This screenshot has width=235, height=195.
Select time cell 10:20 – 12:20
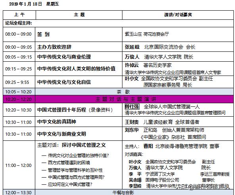click(x=19, y=99)
